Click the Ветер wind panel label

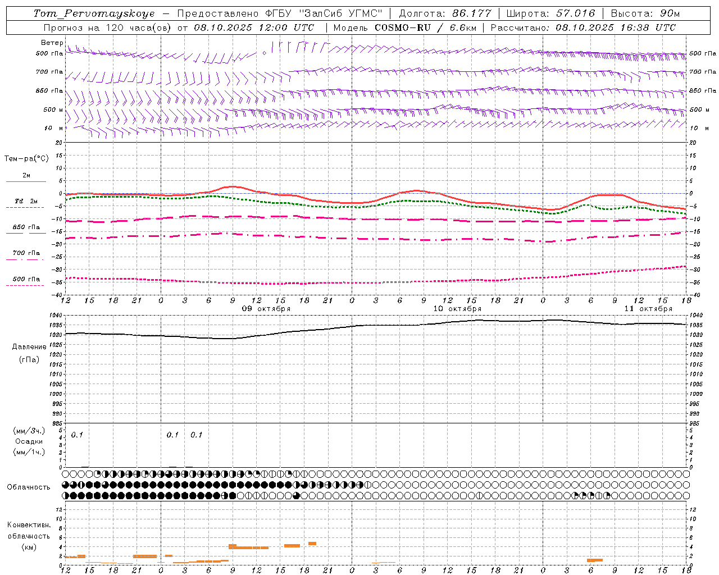point(52,43)
